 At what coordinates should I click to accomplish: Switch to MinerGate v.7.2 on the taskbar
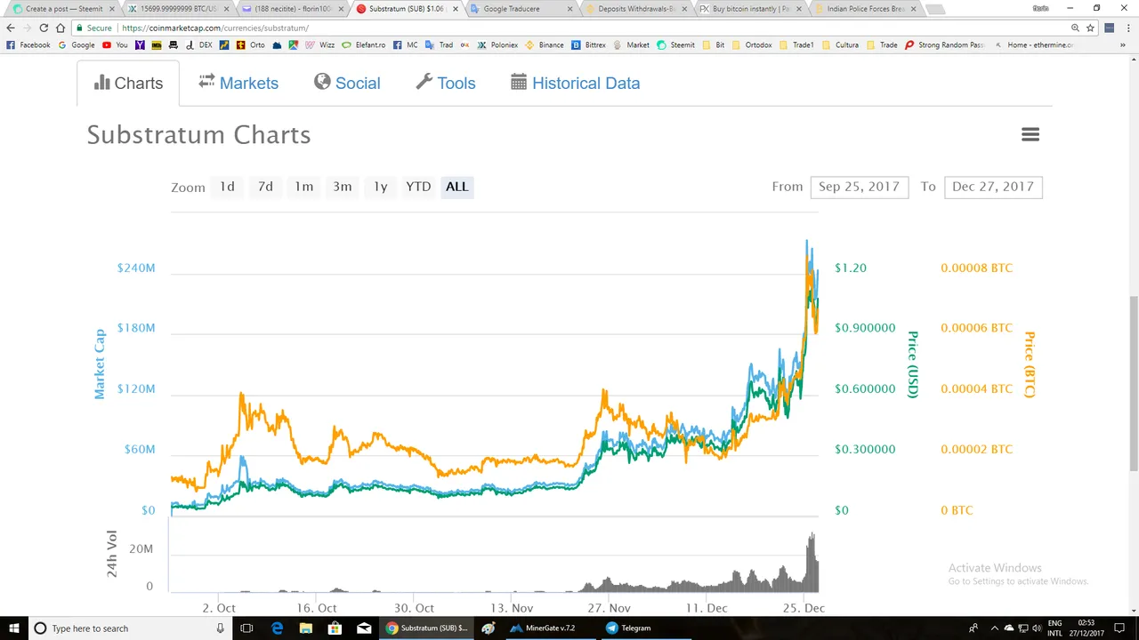point(543,628)
